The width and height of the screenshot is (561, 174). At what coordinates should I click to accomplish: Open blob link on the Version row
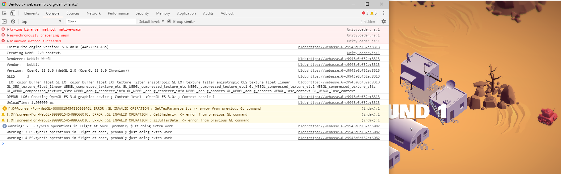(339, 70)
